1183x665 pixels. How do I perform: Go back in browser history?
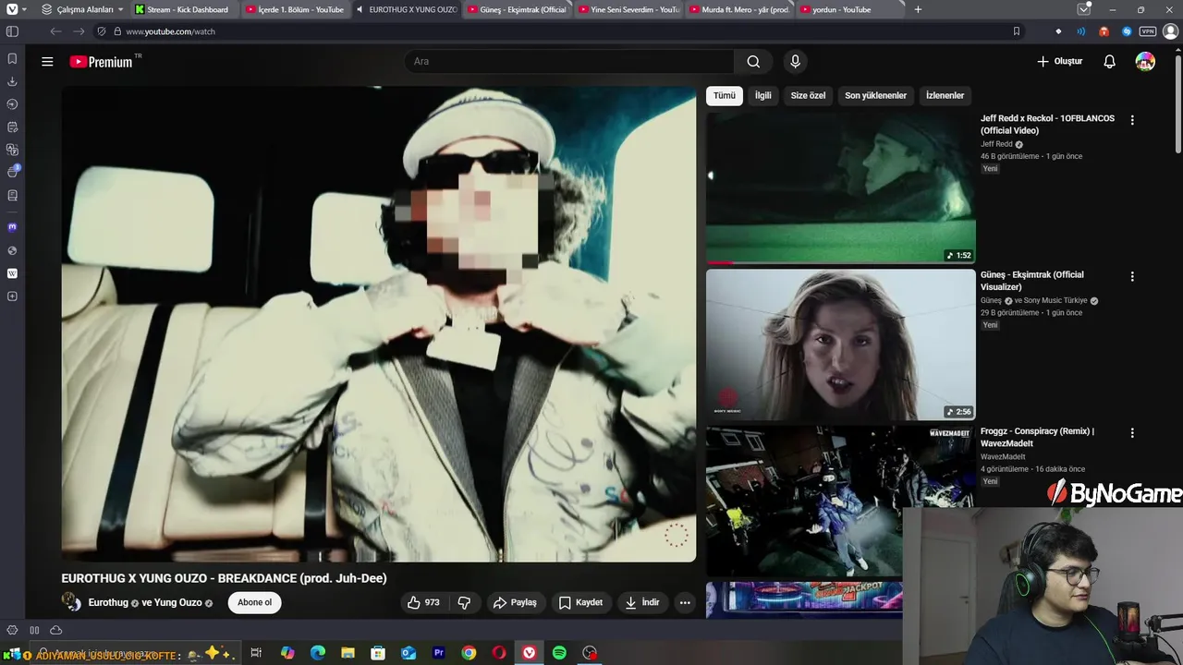55,31
